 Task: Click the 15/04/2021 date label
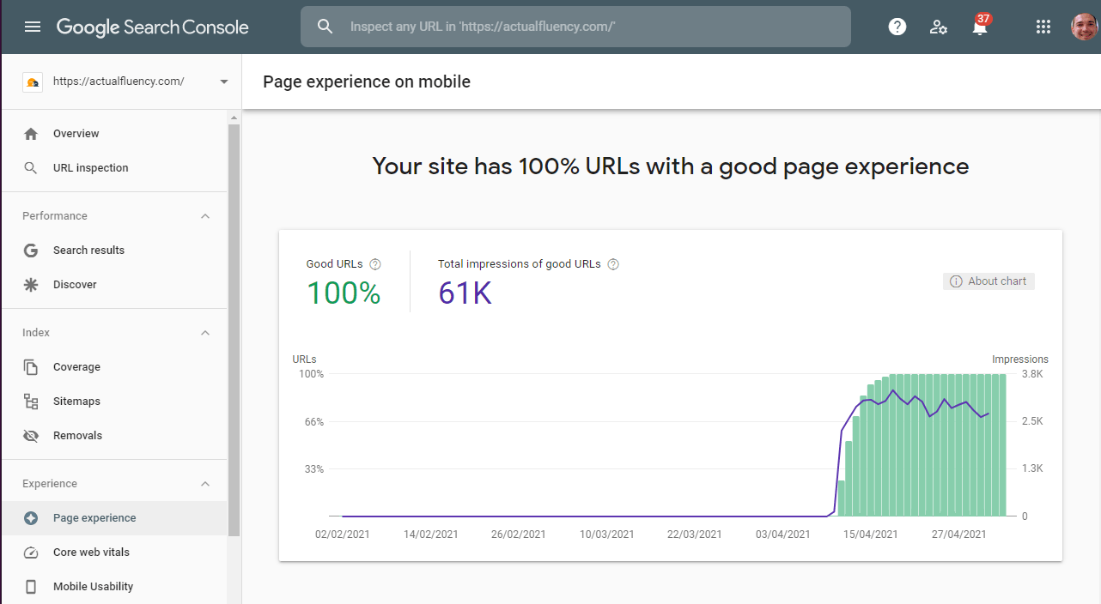click(x=871, y=534)
